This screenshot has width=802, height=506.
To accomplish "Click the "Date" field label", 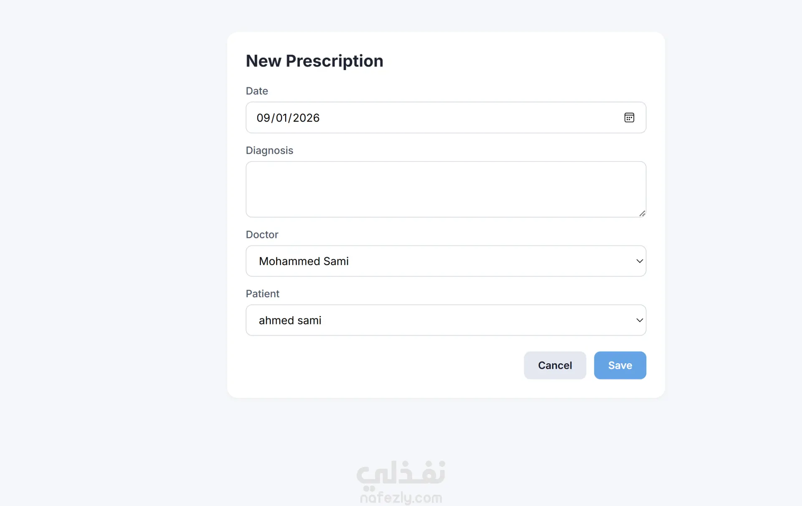I will (257, 91).
